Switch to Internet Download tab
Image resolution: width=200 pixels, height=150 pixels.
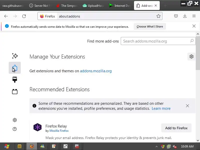coord(120,6)
